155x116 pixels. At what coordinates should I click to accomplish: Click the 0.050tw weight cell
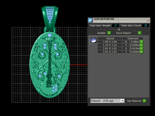click(135, 45)
